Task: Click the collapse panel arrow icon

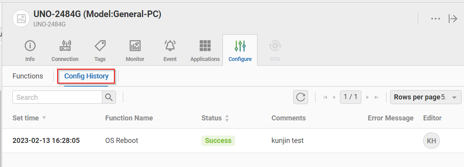Action: [x=453, y=19]
